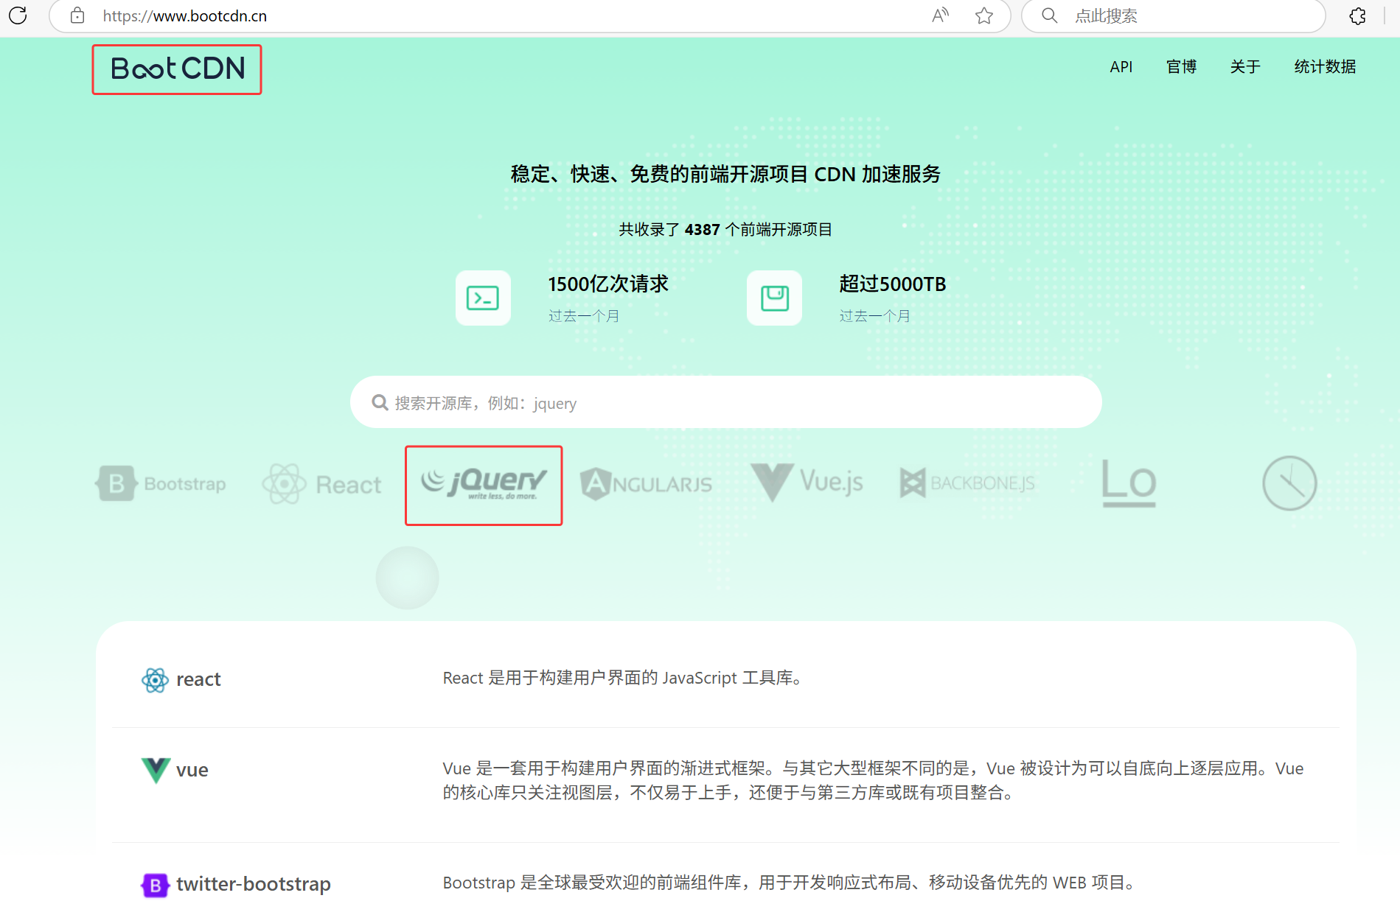
Task: Select the Vue.js logo
Action: click(x=807, y=483)
